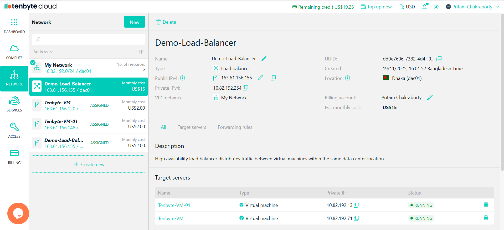Click the RUNNING status of Tenbyte-VM
Screen dimensions: 504x230
click(x=421, y=218)
